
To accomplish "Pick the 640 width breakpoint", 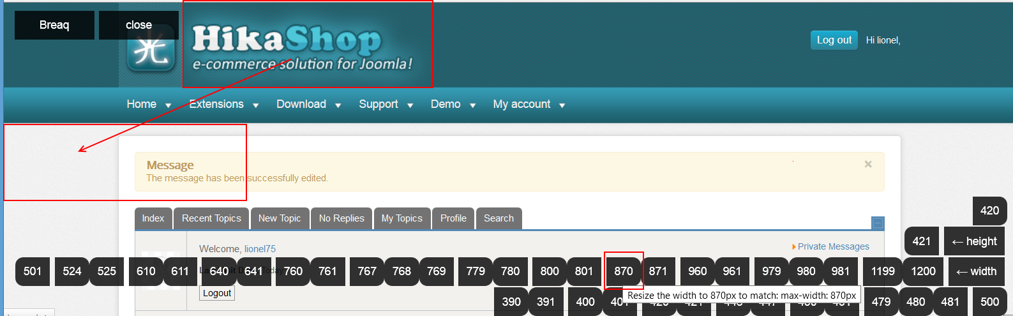I will [219, 271].
